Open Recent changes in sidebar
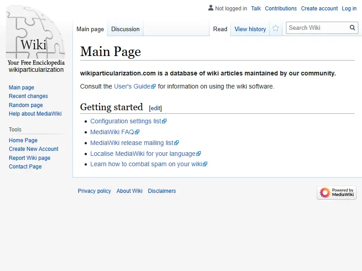 coord(29,96)
